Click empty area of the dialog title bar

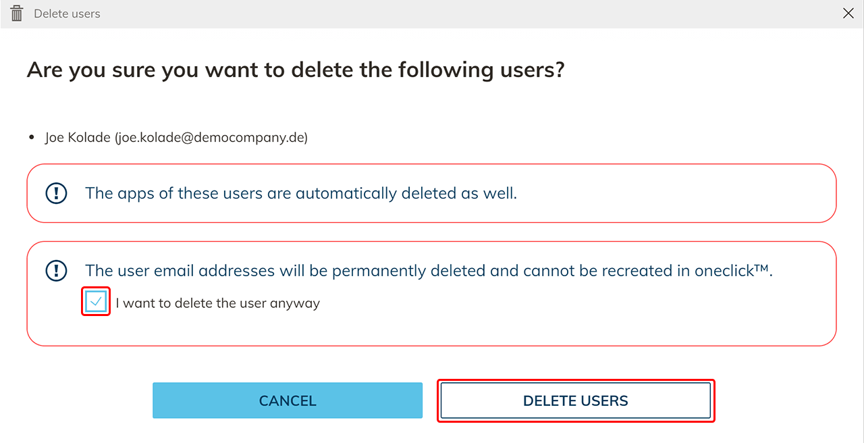point(473,14)
